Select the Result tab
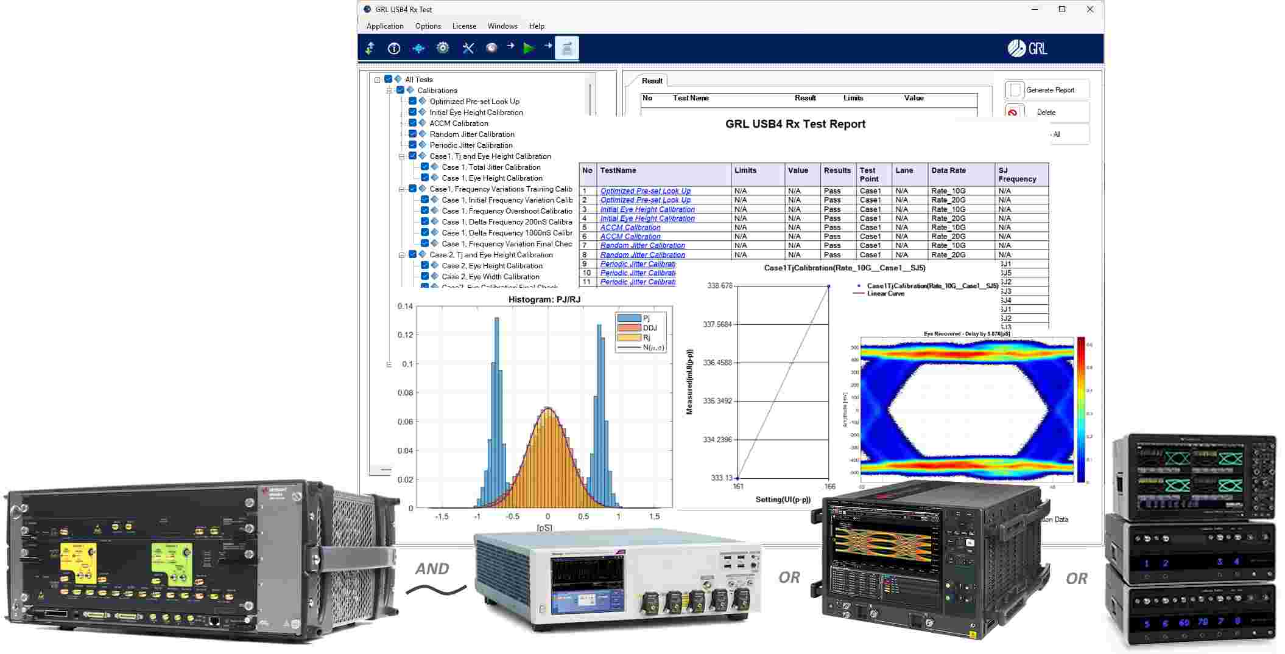Screen dimensions: 1285x654 [x=652, y=80]
